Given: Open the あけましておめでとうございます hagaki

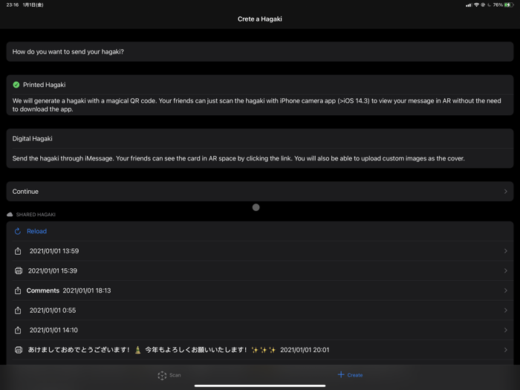Looking at the screenshot, I should (260, 350).
